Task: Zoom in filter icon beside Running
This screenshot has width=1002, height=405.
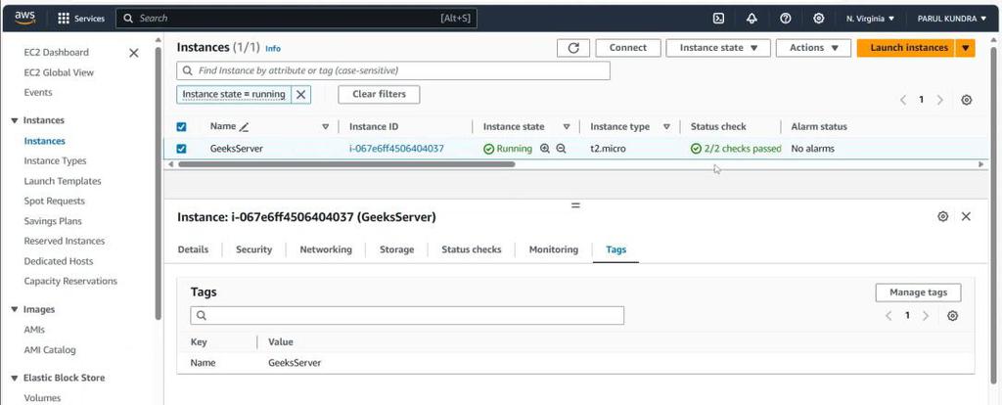Action: [x=544, y=148]
